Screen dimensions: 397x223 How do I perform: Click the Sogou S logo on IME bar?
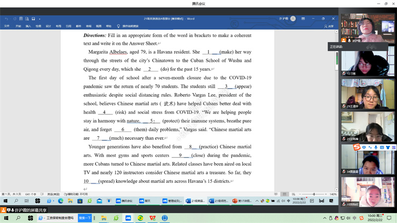click(x=357, y=147)
